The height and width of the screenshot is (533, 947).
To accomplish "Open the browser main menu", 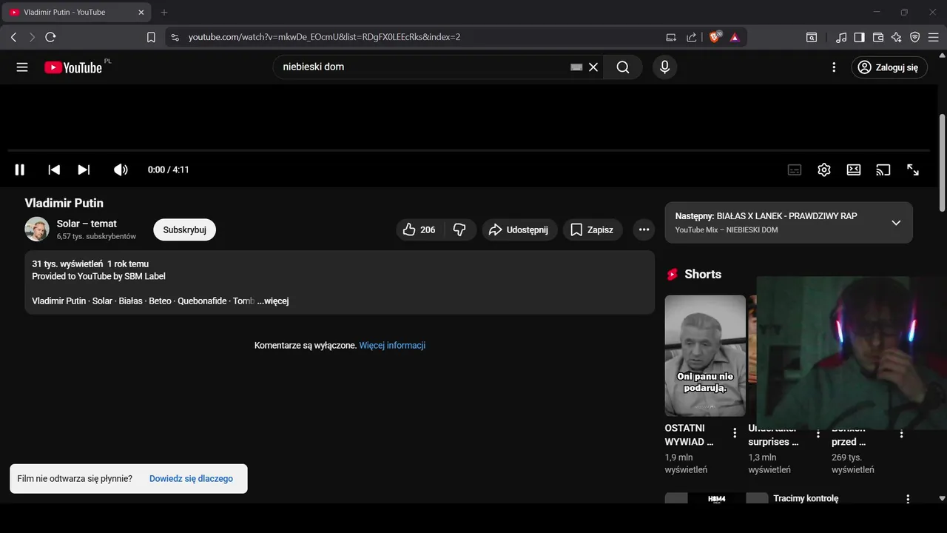I will (x=934, y=37).
